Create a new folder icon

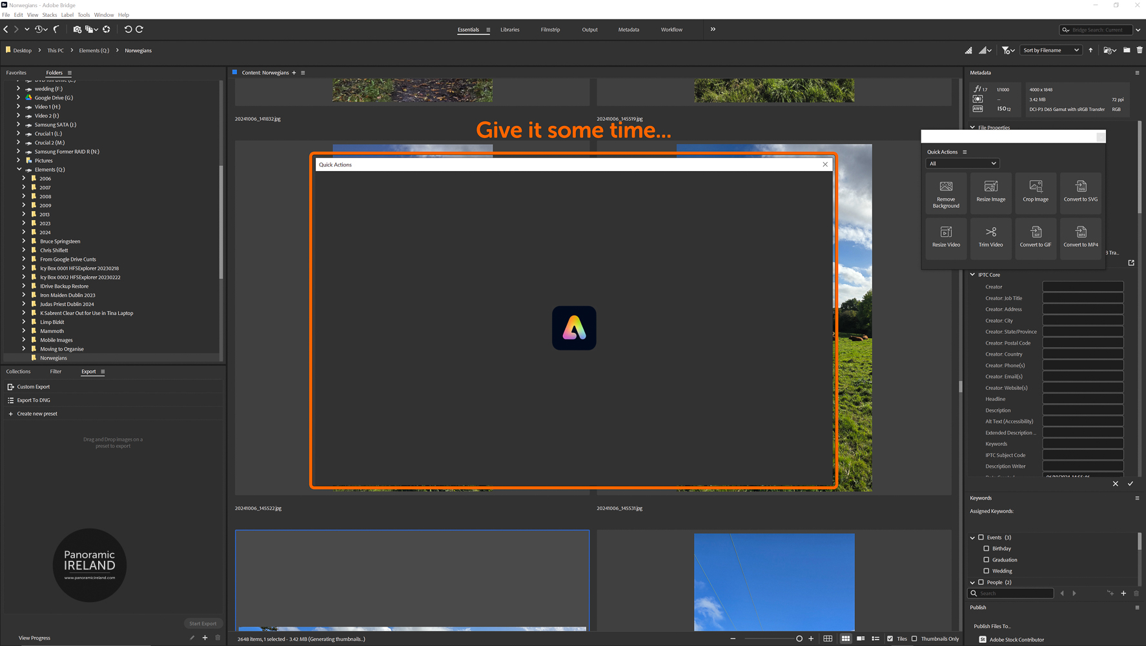[x=1127, y=50]
